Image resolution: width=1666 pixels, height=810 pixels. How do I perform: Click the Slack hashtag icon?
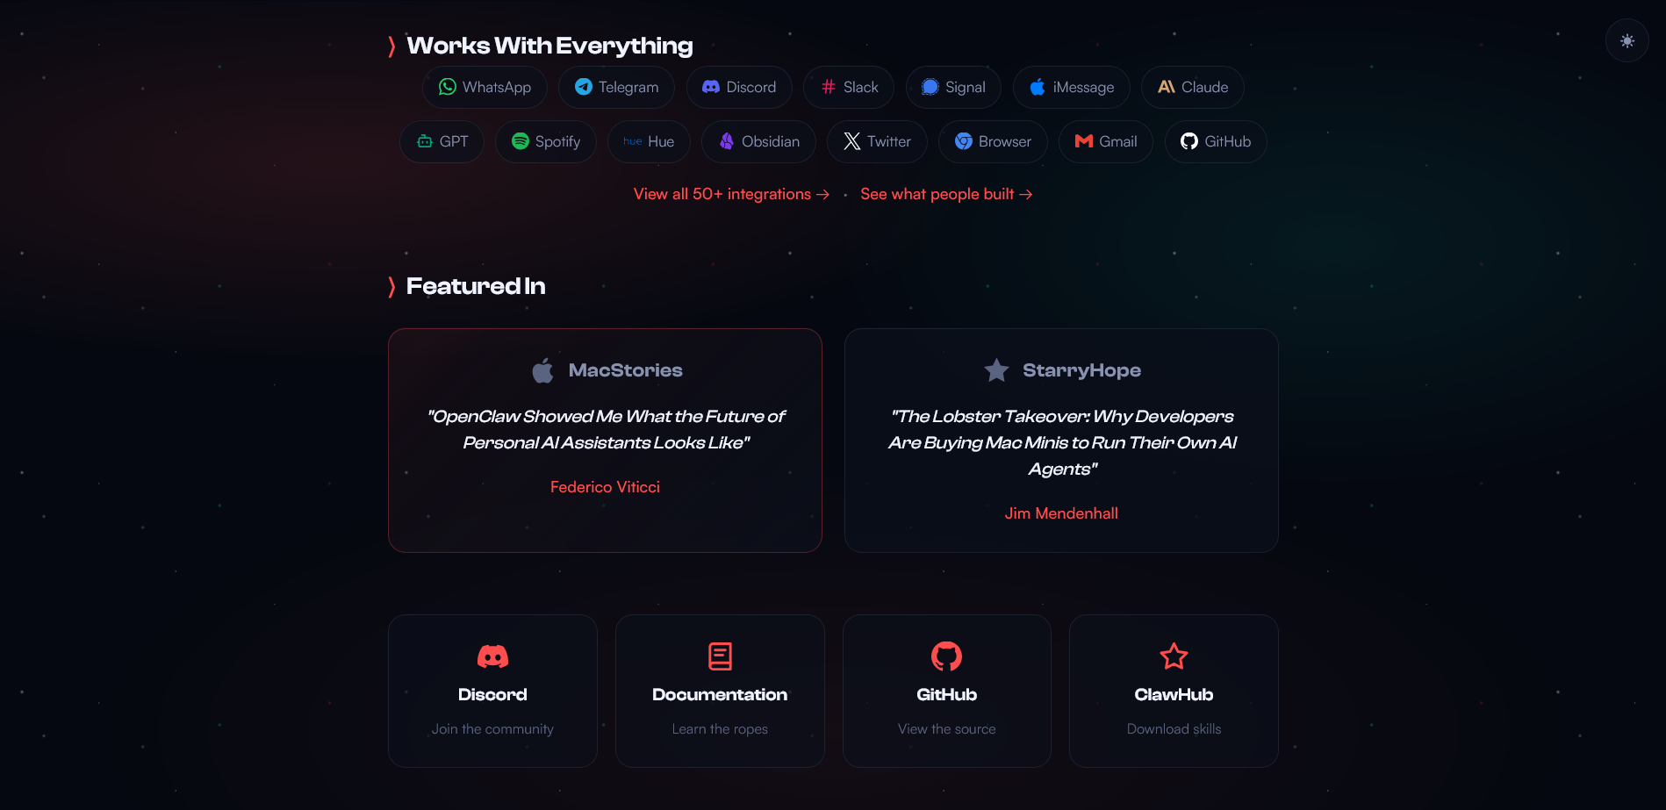(829, 87)
